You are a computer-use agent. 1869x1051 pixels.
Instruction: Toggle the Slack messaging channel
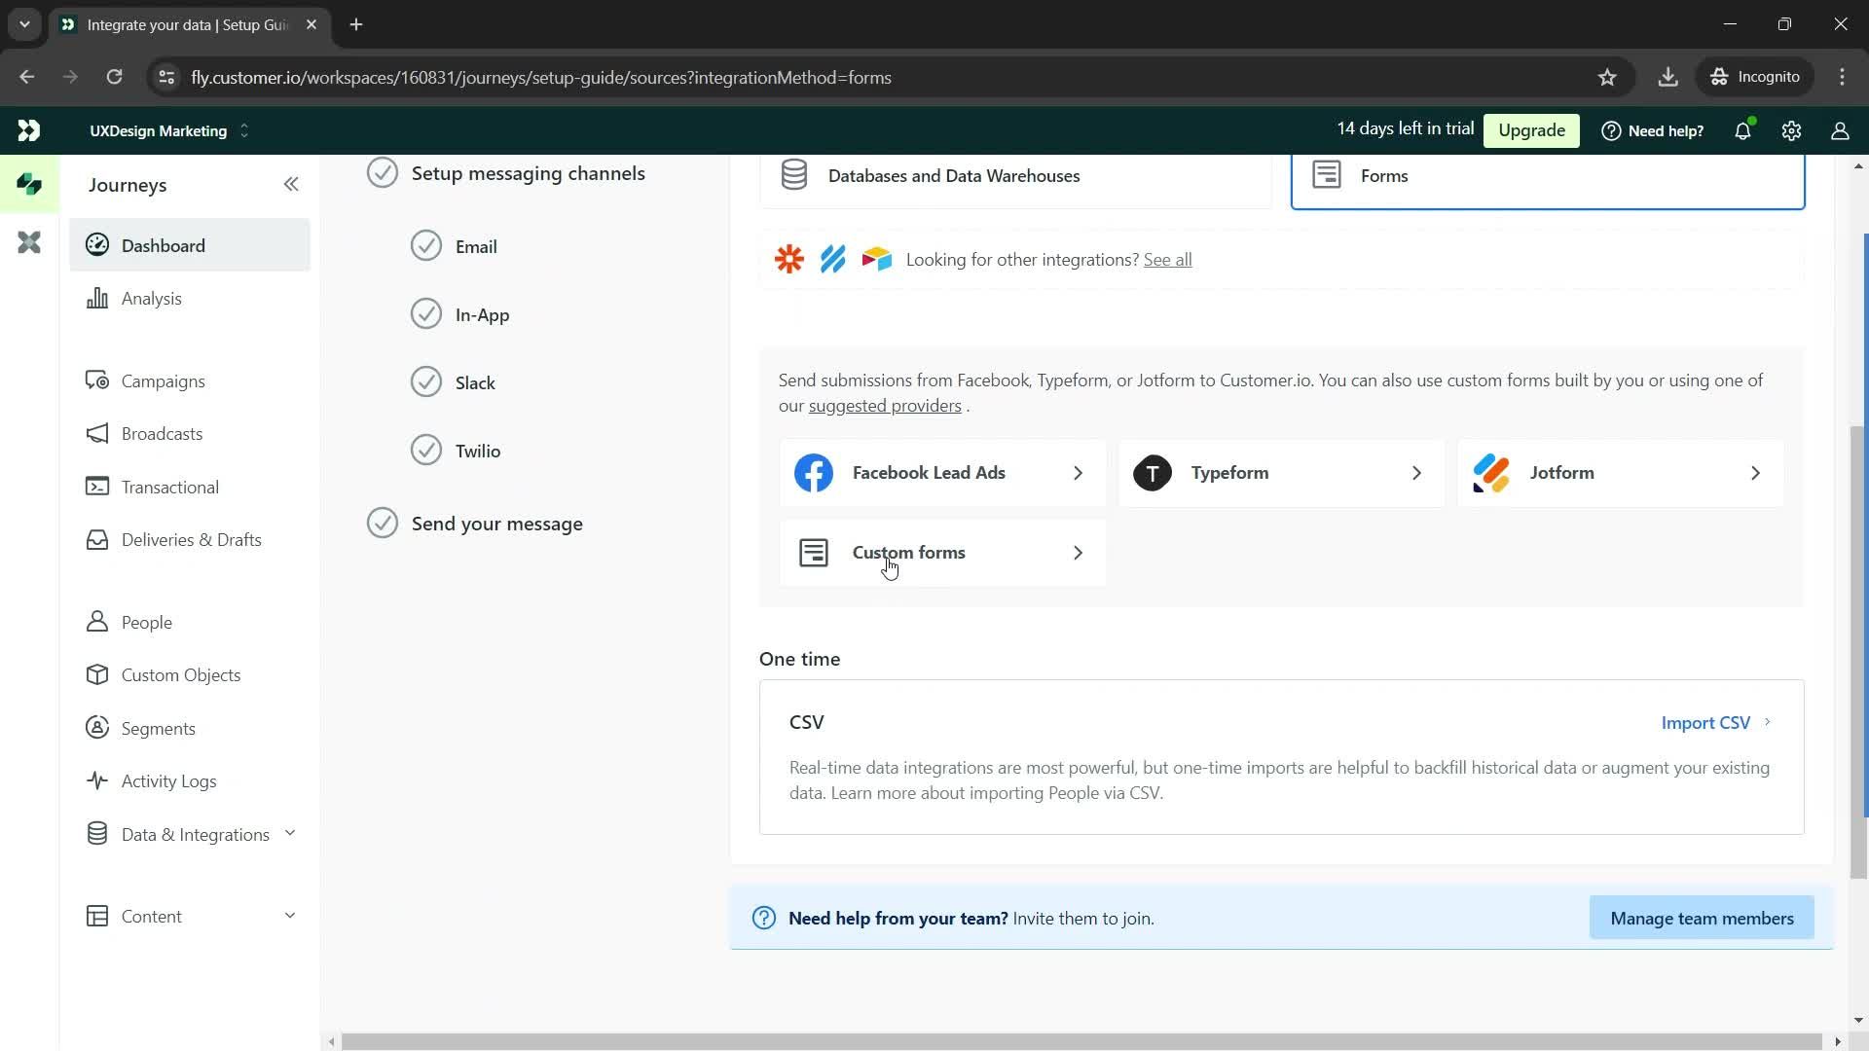tap(426, 381)
